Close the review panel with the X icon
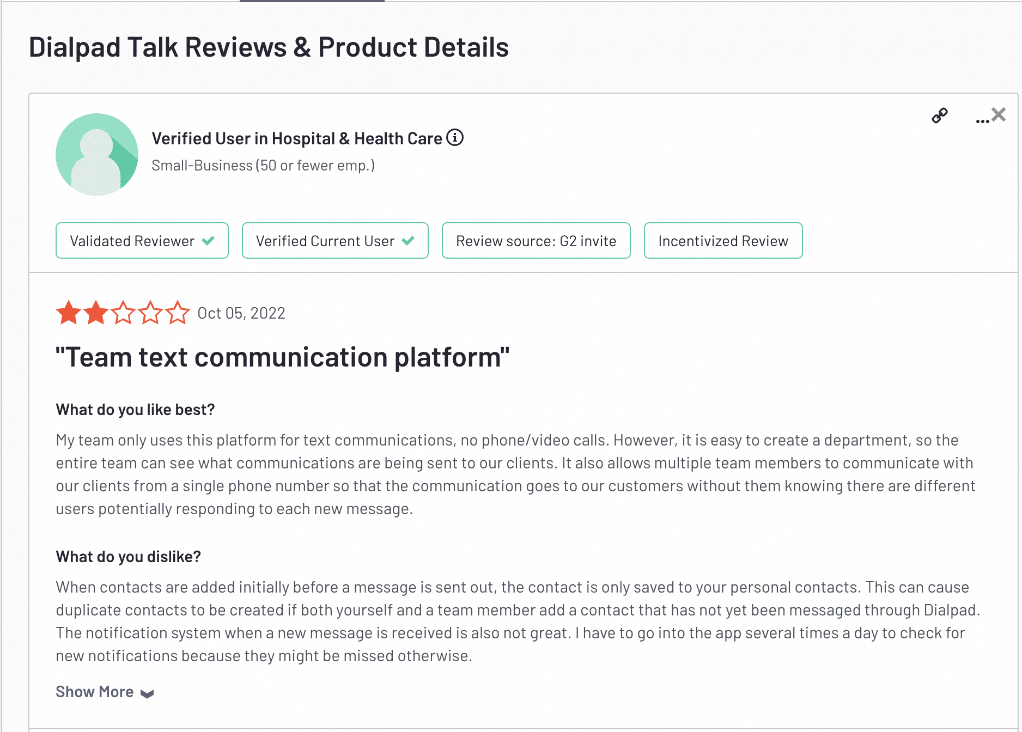The height and width of the screenshot is (732, 1022). 999,114
